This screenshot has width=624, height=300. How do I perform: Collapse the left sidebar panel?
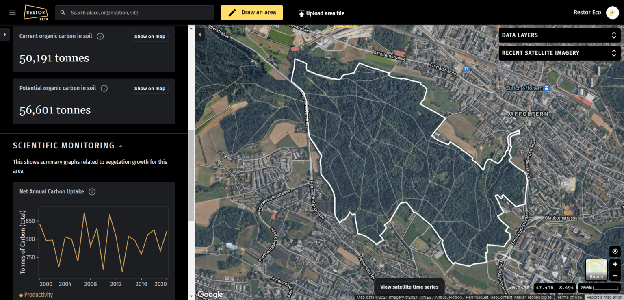tap(199, 35)
